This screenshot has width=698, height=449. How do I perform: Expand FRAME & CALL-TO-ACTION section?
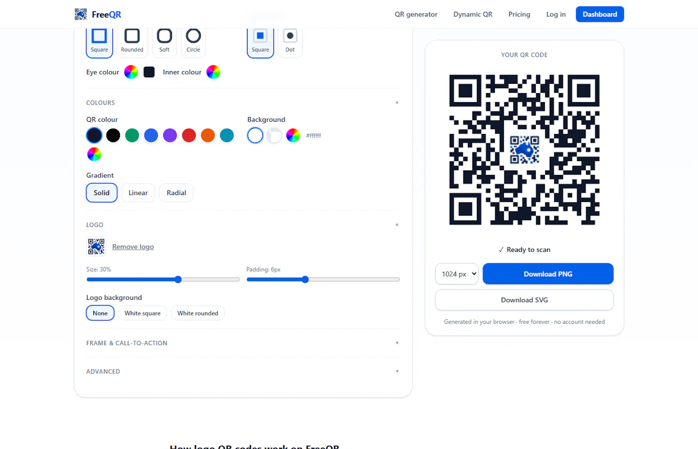243,343
